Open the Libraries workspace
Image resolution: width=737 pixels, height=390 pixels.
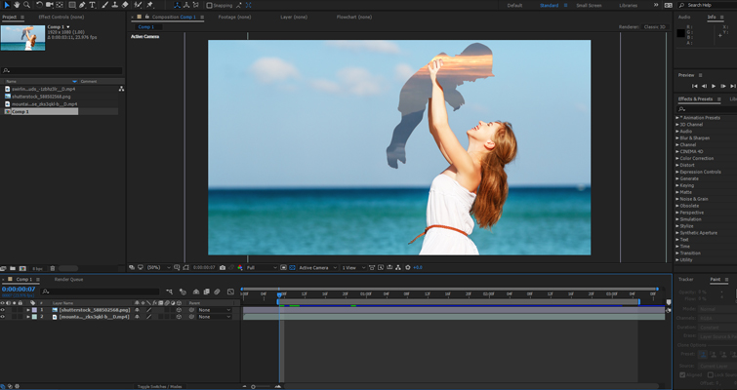coord(628,5)
